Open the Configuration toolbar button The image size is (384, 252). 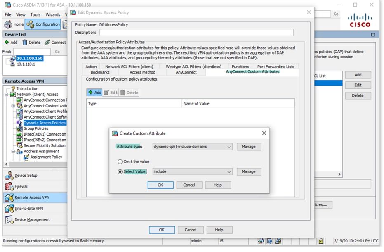pos(43,24)
